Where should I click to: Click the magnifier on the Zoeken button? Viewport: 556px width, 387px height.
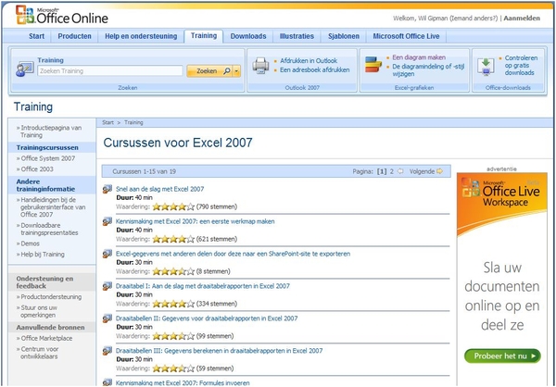227,71
